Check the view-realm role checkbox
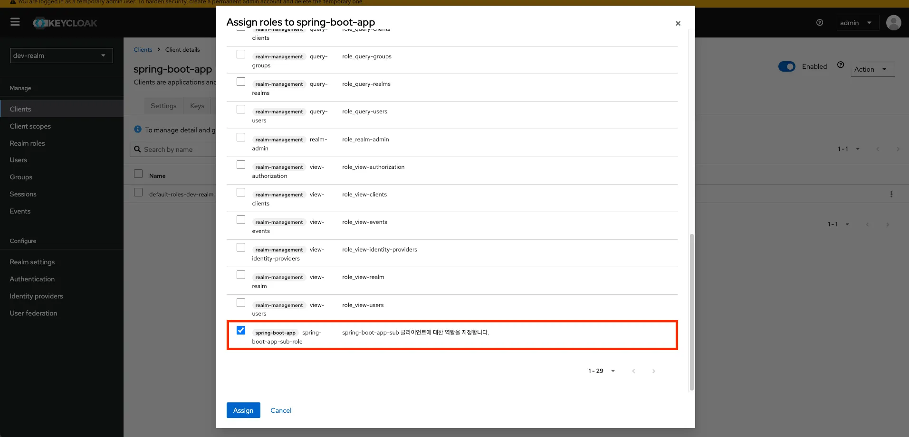The height and width of the screenshot is (437, 909). (241, 275)
